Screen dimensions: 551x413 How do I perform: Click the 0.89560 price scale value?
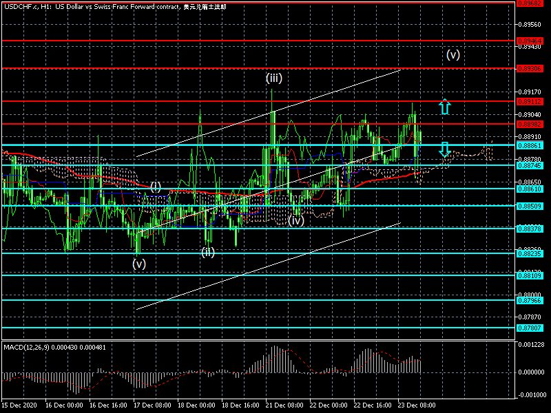click(x=530, y=25)
